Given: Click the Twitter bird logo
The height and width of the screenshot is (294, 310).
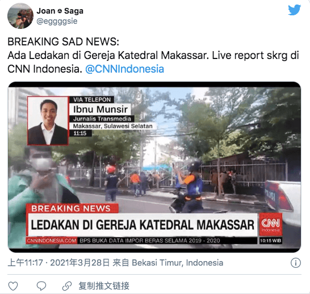Looking at the screenshot, I should tap(294, 10).
